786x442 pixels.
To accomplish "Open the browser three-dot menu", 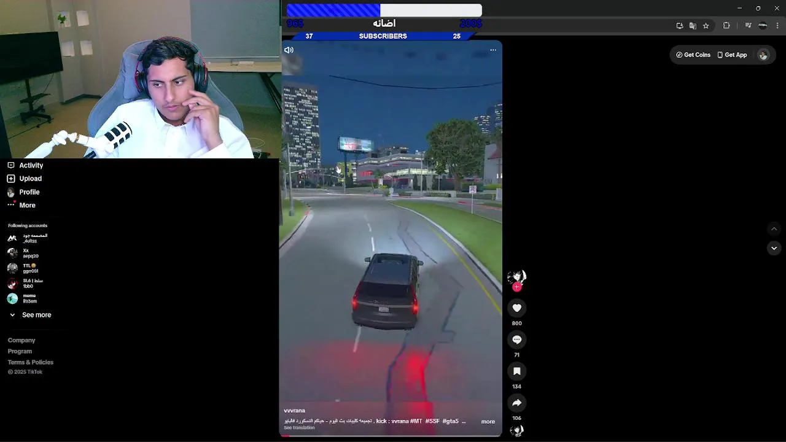I will click(x=778, y=26).
